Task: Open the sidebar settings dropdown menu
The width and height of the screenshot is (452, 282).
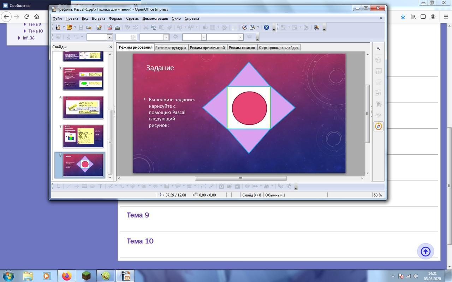Action: coord(379,48)
